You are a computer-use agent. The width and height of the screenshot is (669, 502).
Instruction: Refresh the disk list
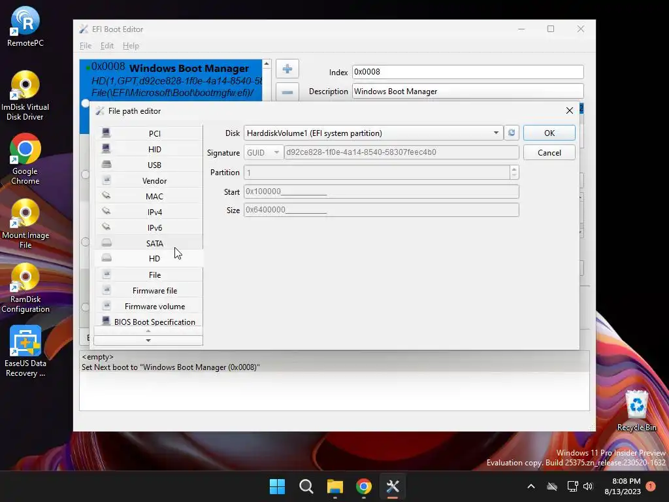pyautogui.click(x=511, y=133)
